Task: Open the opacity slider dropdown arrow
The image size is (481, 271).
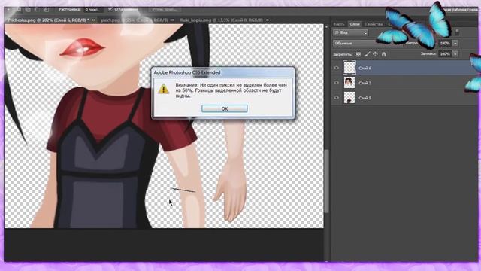Action: 455,44
